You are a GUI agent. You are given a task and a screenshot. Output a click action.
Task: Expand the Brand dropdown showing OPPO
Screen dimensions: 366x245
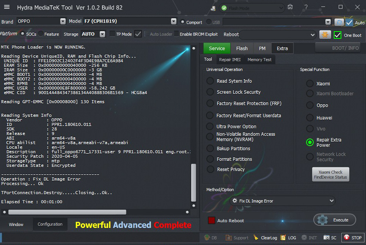(x=63, y=22)
